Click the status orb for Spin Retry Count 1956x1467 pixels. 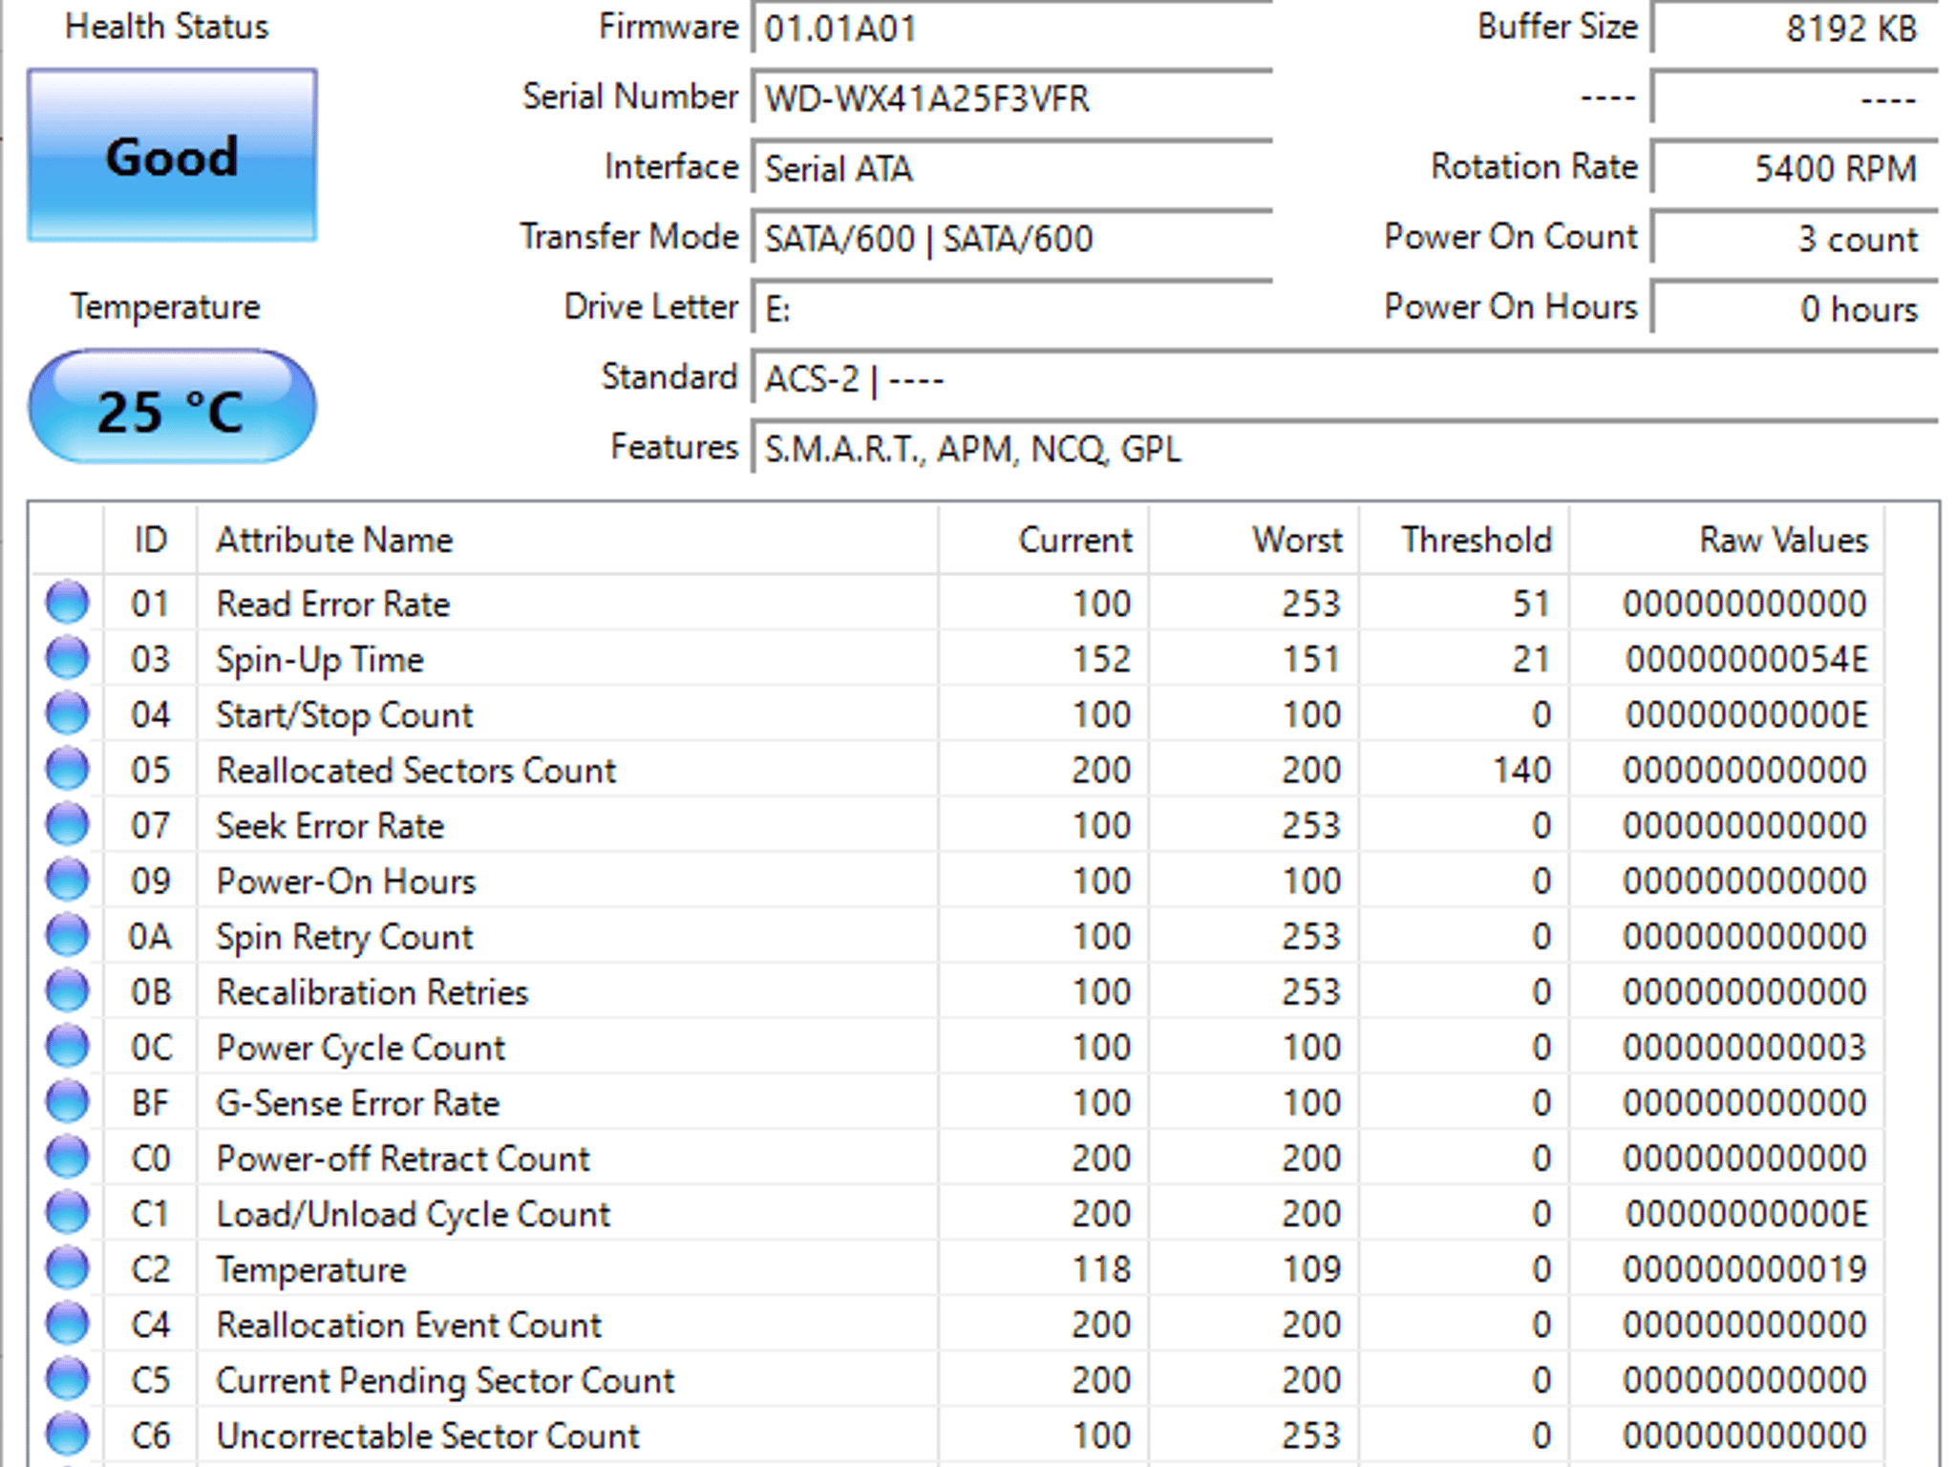68,935
